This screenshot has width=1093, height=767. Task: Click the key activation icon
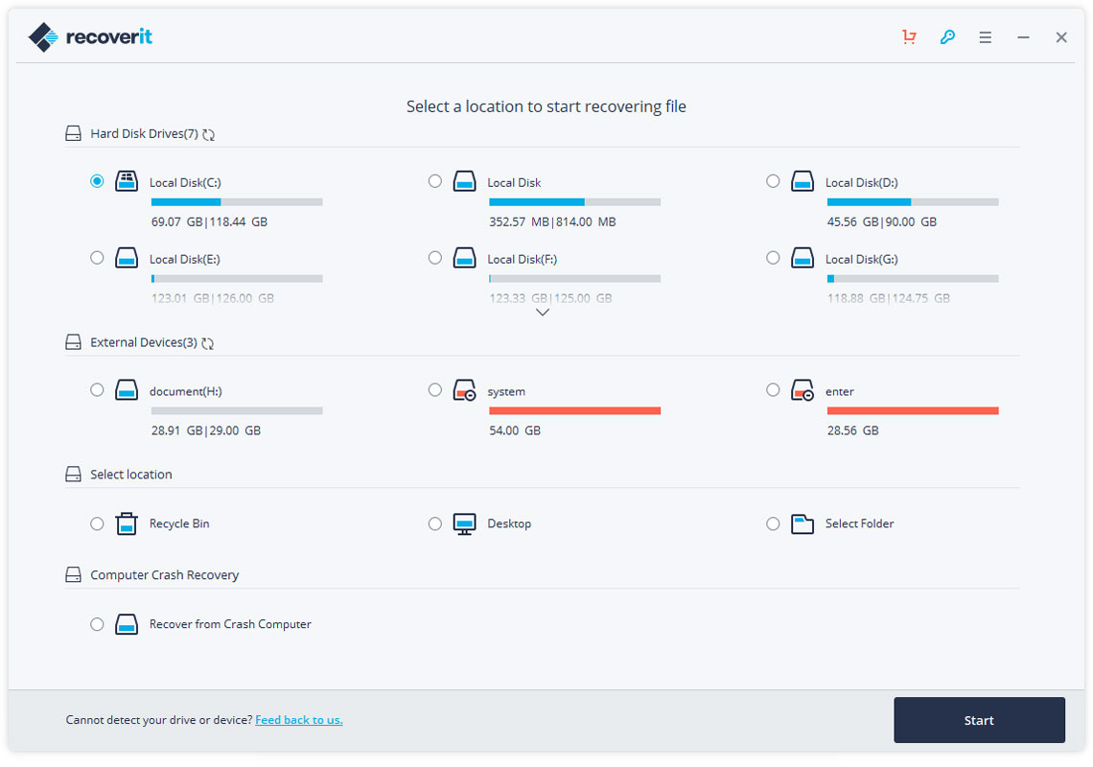(x=947, y=36)
